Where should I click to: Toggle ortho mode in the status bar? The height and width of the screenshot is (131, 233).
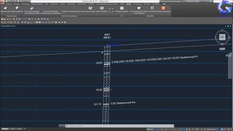tap(163, 130)
